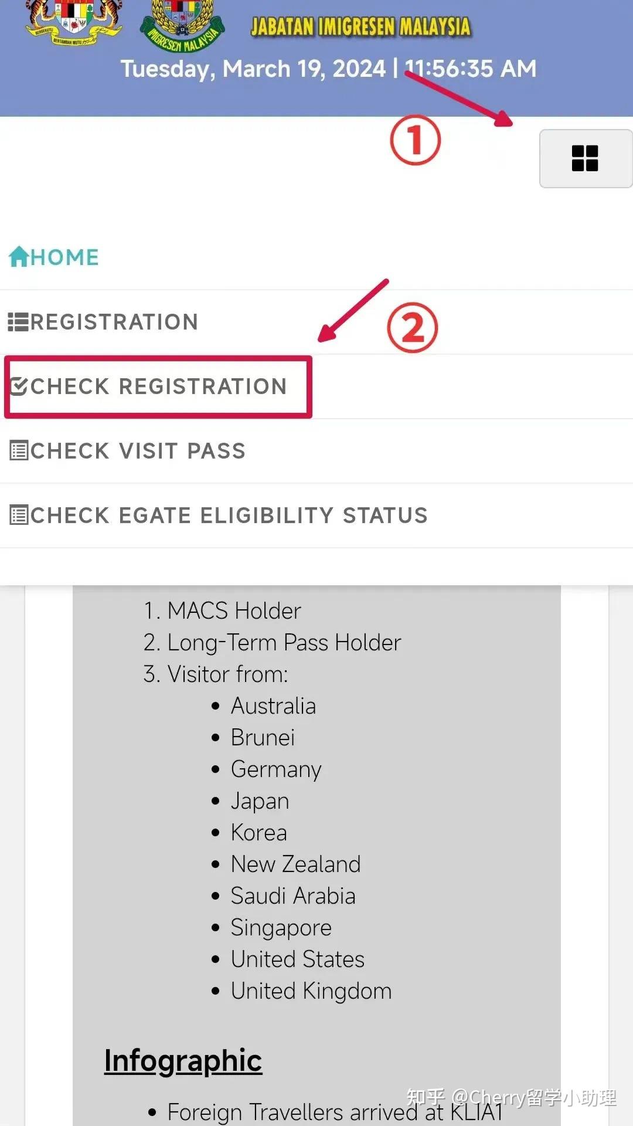Click the house icon beside HOME
Viewport: 633px width, 1126px height.
pyautogui.click(x=19, y=256)
